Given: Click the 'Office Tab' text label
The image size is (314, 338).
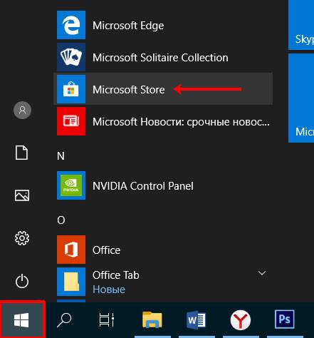Looking at the screenshot, I should pyautogui.click(x=116, y=275).
